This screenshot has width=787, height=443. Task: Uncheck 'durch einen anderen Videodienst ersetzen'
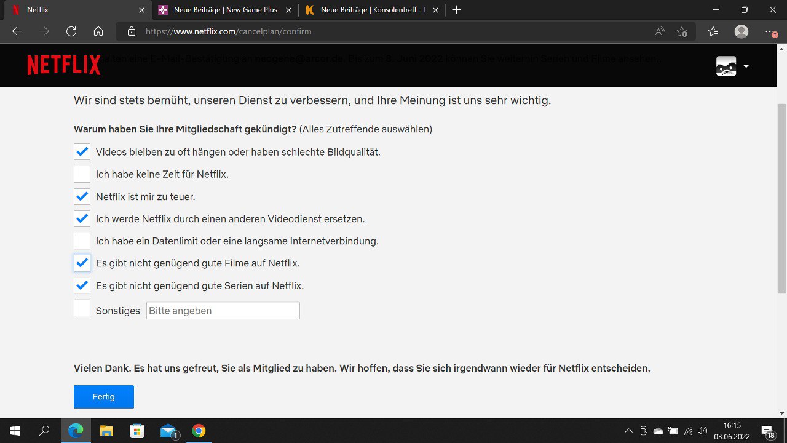point(82,218)
